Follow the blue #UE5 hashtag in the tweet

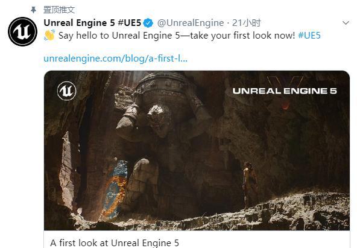(309, 36)
